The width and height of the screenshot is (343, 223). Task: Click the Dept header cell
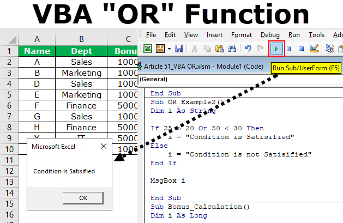tap(81, 51)
